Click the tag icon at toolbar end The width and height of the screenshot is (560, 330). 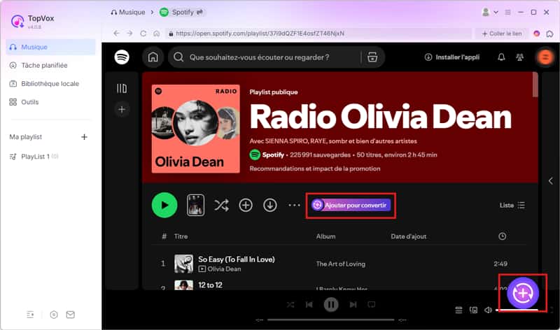(549, 34)
